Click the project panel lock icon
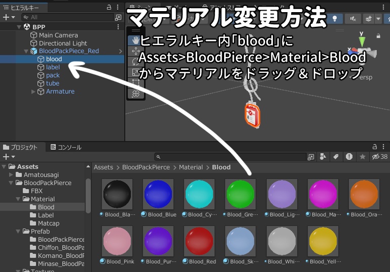 coord(375,147)
